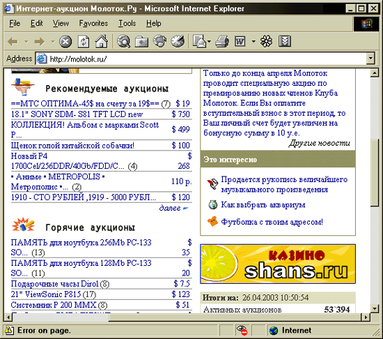Click the privacy eye icon in status bar
Image resolution: width=383 pixels, height=339 pixels.
tap(242, 331)
